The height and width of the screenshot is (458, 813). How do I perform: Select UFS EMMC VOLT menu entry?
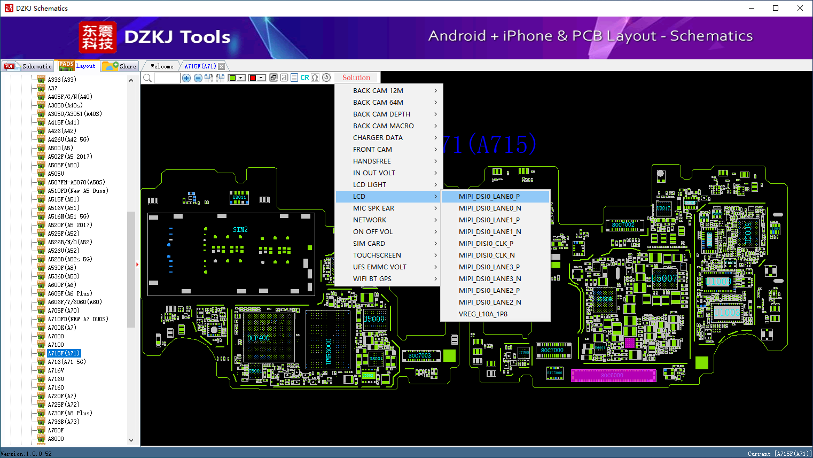click(388, 267)
